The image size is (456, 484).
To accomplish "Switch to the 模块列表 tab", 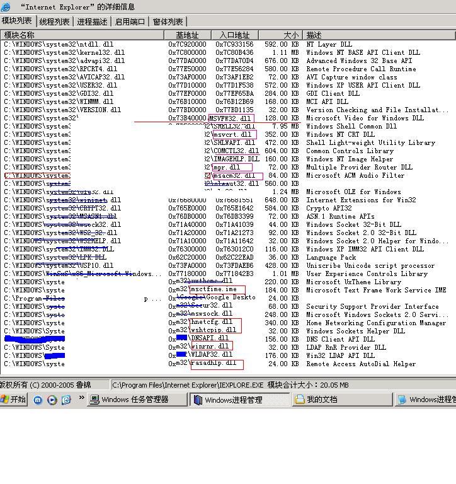I will [x=16, y=21].
